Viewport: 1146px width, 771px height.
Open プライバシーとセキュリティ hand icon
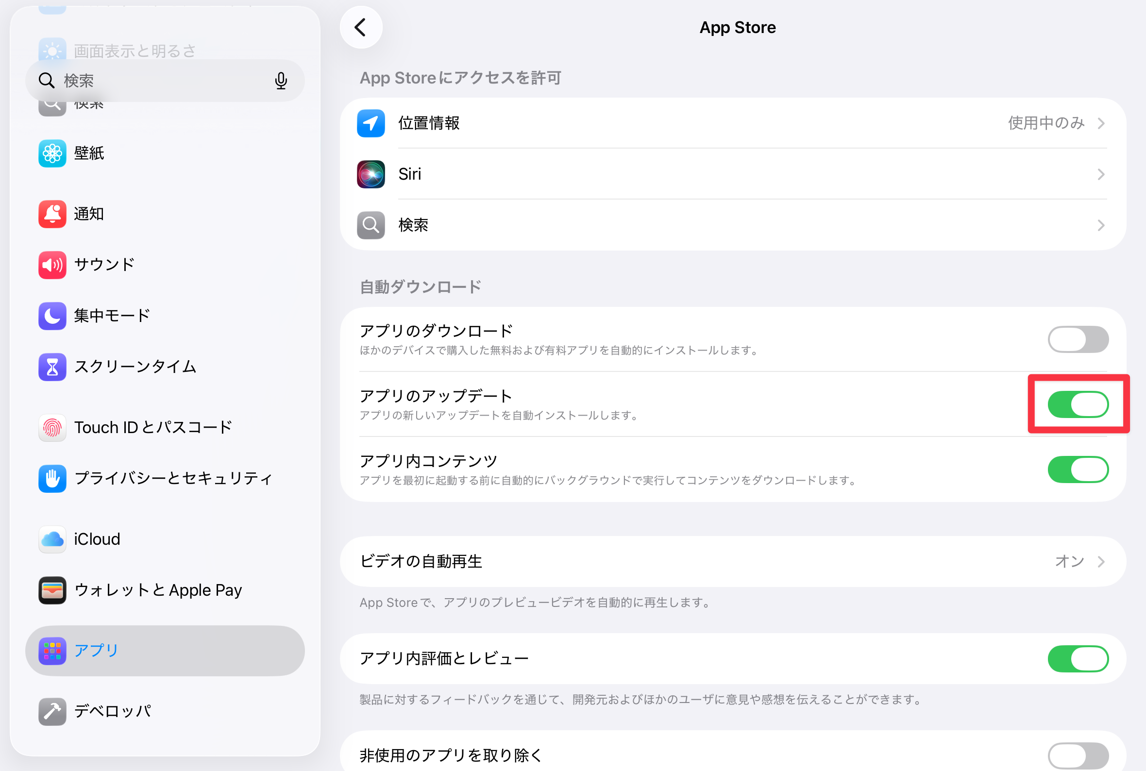(x=52, y=478)
